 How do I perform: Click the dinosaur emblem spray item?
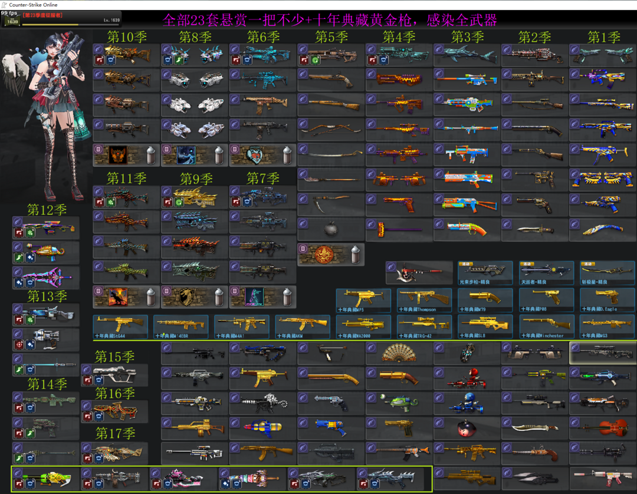point(126,297)
